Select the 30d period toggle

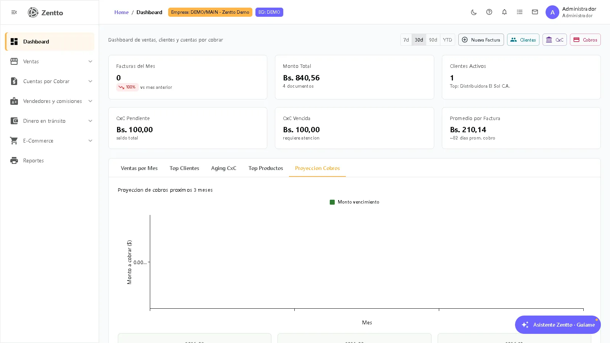(419, 40)
